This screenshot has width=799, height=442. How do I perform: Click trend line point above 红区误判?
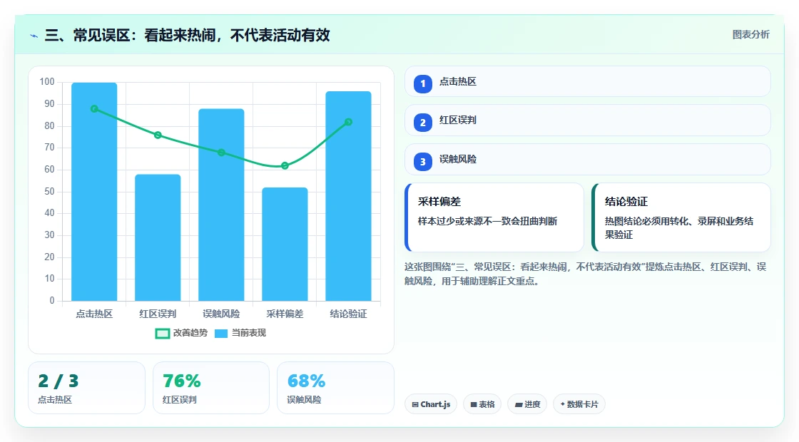[158, 135]
